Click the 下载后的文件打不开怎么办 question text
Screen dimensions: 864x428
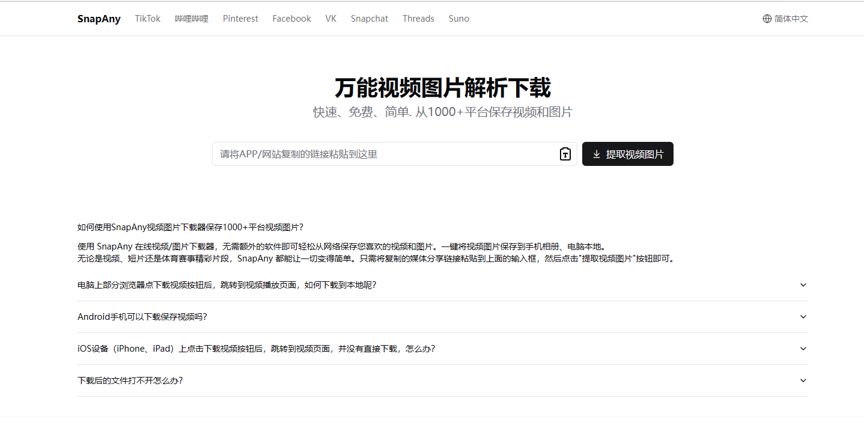tap(130, 381)
